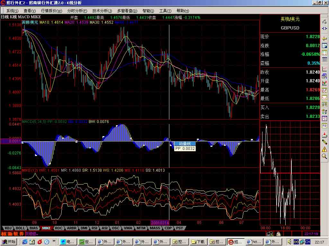
Task: Switch to the CDP indicator tab
Action: tap(168, 228)
